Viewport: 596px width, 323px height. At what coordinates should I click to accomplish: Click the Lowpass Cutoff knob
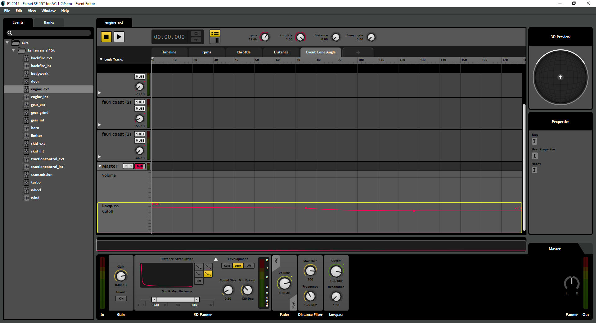coord(336,271)
